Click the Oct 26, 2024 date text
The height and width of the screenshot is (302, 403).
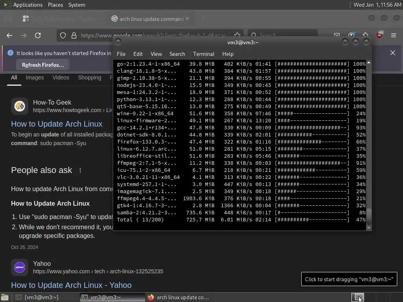(24, 247)
